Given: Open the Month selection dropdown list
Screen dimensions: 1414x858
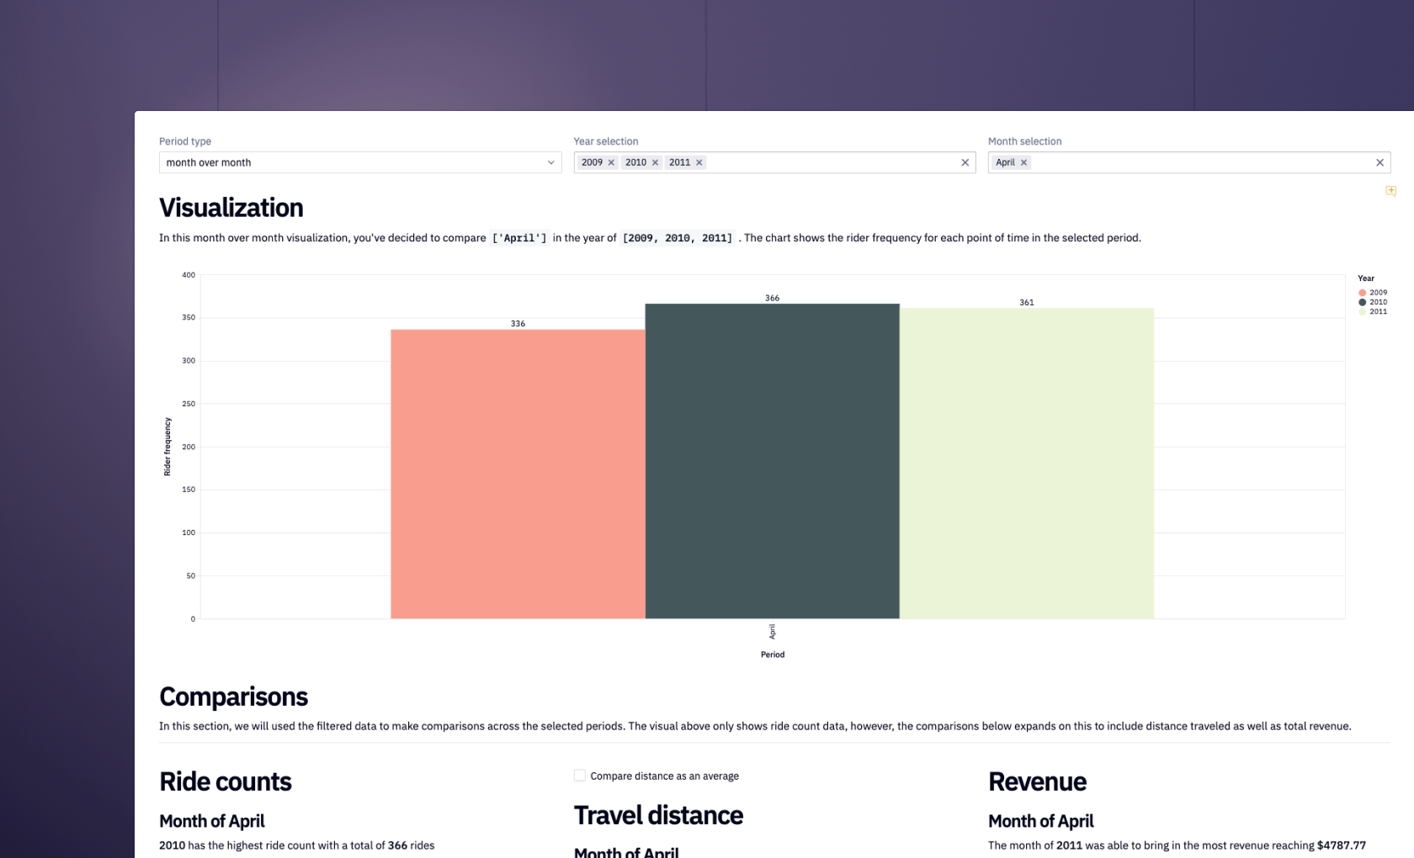Looking at the screenshot, I should click(1195, 162).
